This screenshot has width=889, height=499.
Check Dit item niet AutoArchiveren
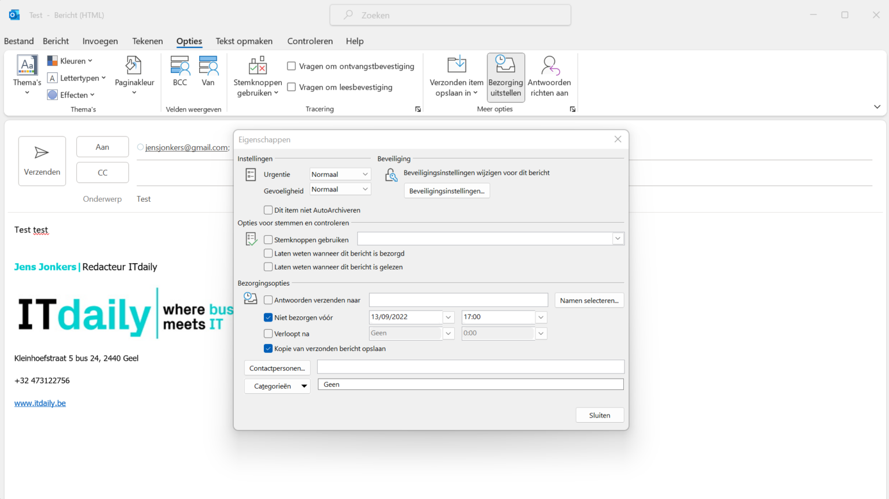coord(268,210)
